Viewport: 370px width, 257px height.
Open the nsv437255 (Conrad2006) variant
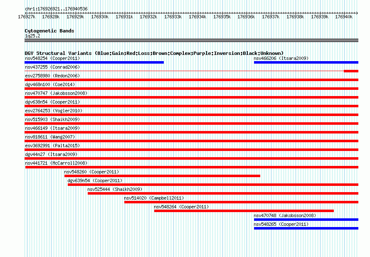coord(52,67)
